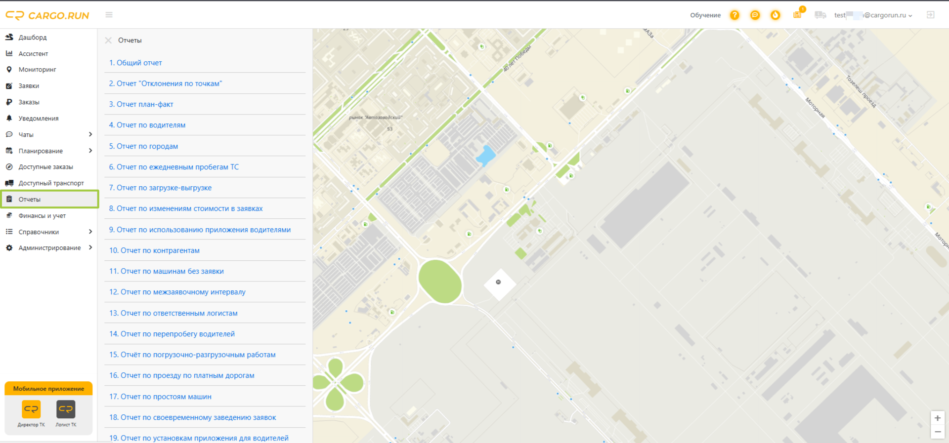
Task: Close the Отчеты panel
Action: click(x=108, y=40)
